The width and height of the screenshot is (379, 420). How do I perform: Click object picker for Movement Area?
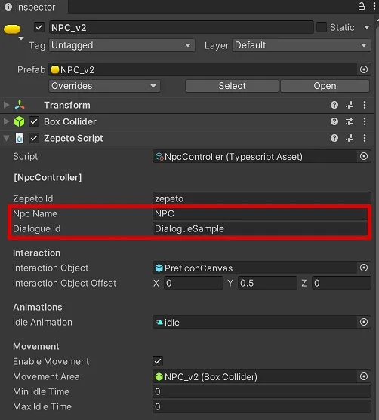pyautogui.click(x=364, y=376)
